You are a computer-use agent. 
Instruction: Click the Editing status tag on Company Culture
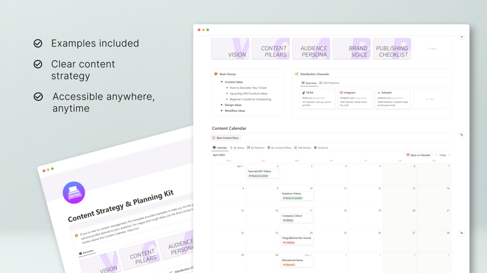[288, 220]
